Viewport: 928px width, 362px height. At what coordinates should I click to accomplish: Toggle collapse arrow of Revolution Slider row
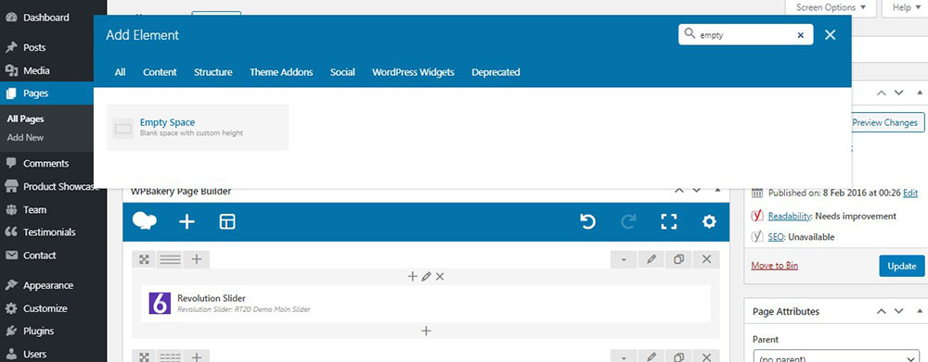(624, 259)
